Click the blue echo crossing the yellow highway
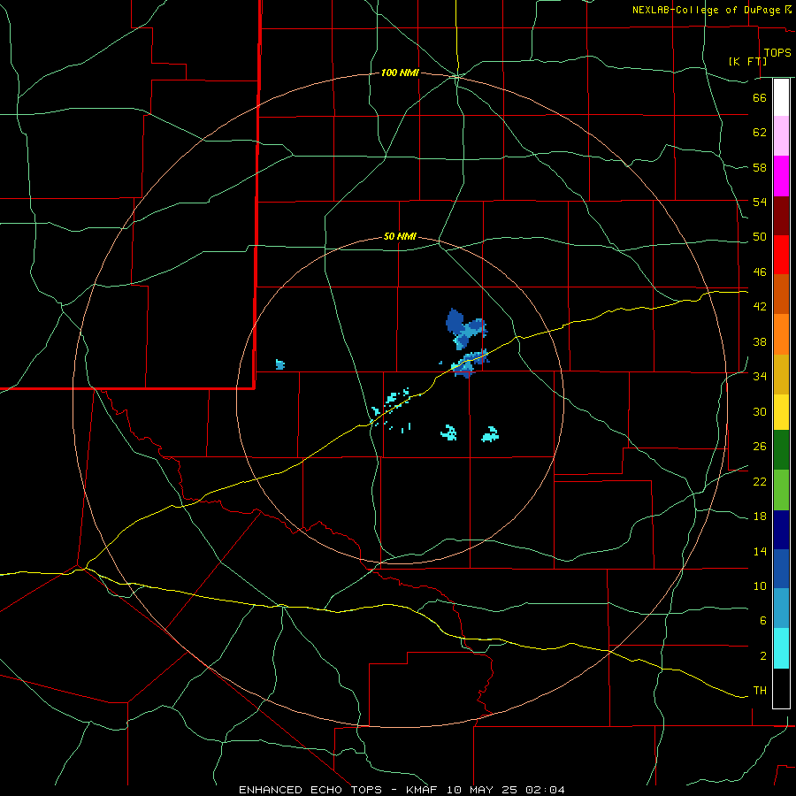The width and height of the screenshot is (796, 796). (x=470, y=363)
